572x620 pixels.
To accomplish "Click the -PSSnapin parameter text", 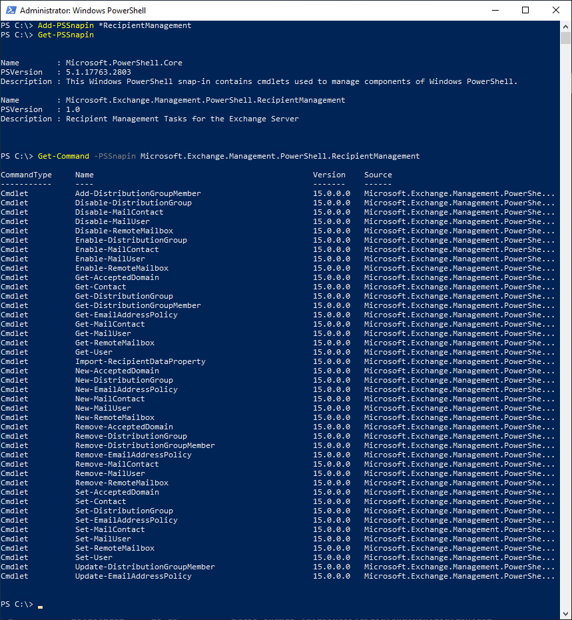I will (115, 156).
